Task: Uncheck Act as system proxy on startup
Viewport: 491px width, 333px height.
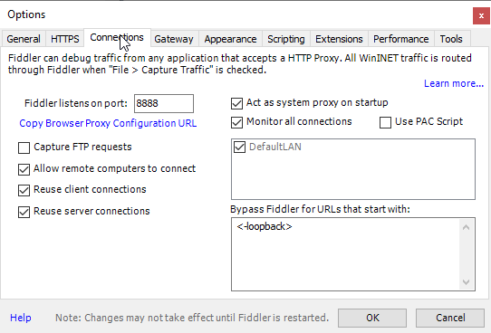Action: pyautogui.click(x=236, y=103)
